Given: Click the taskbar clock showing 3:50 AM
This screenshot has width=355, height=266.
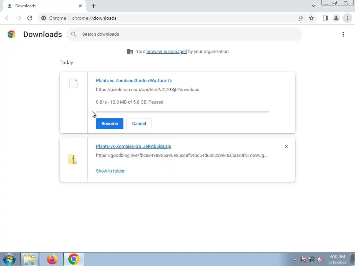Looking at the screenshot, I should pyautogui.click(x=337, y=259).
